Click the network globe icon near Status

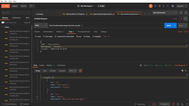(141, 65)
